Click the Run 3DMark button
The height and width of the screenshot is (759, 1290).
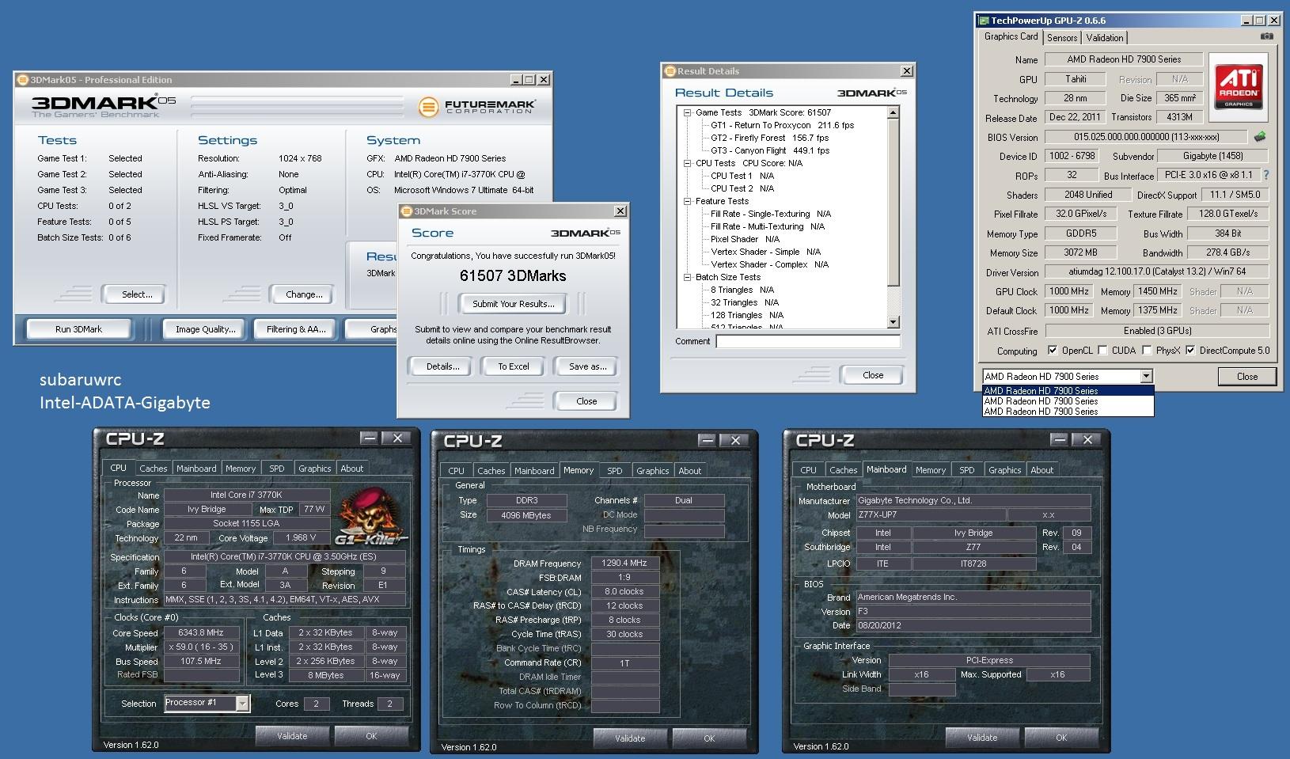[x=79, y=329]
